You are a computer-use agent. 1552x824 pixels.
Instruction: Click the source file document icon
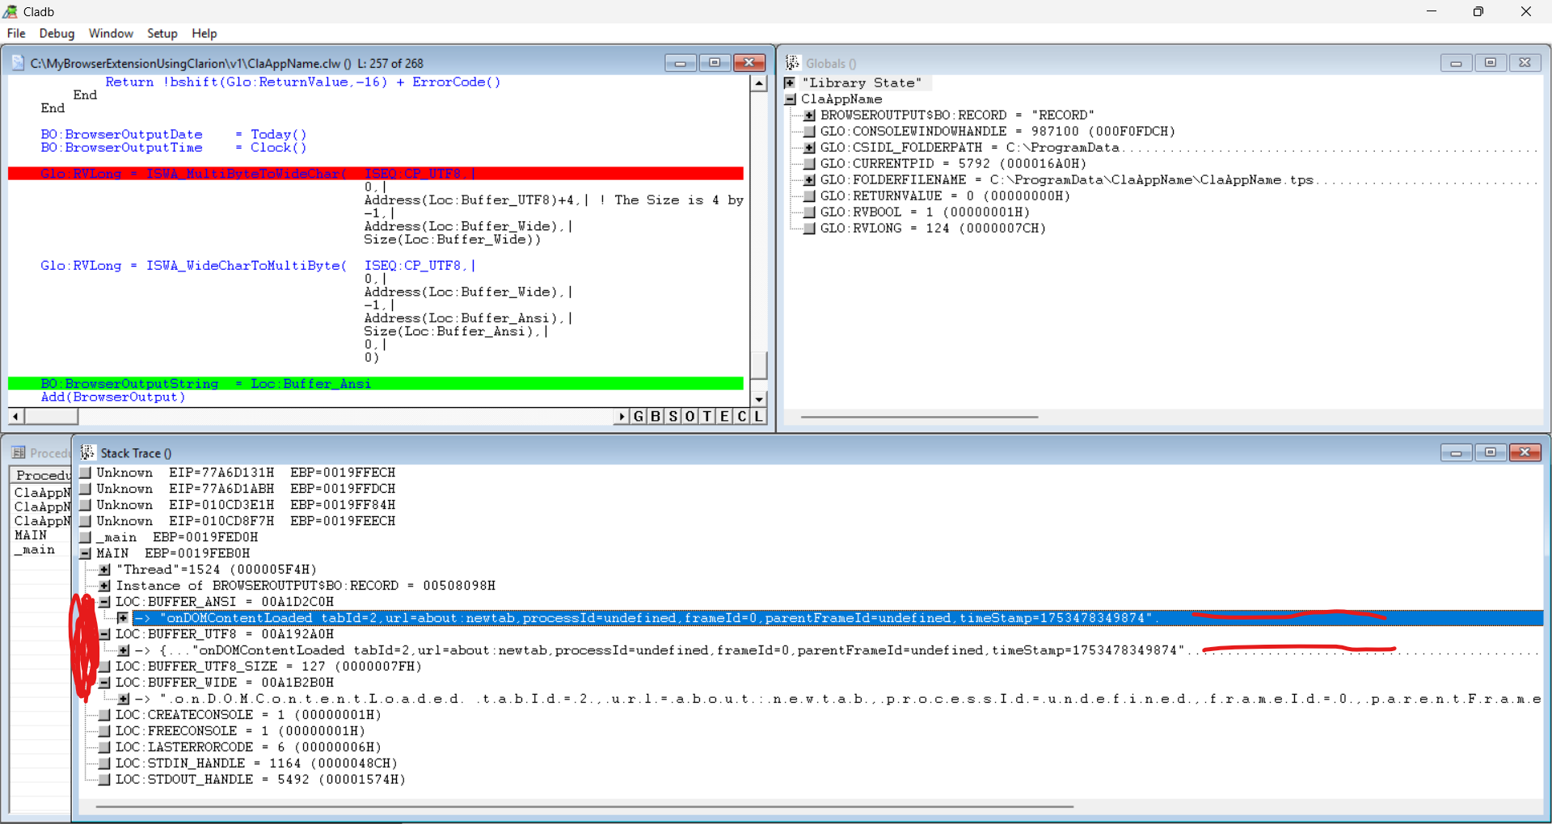(x=18, y=63)
